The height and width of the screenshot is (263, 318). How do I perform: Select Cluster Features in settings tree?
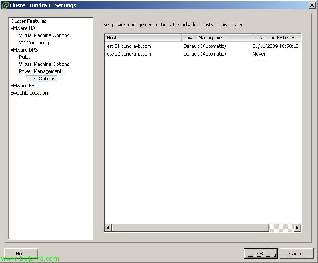pyautogui.click(x=28, y=21)
